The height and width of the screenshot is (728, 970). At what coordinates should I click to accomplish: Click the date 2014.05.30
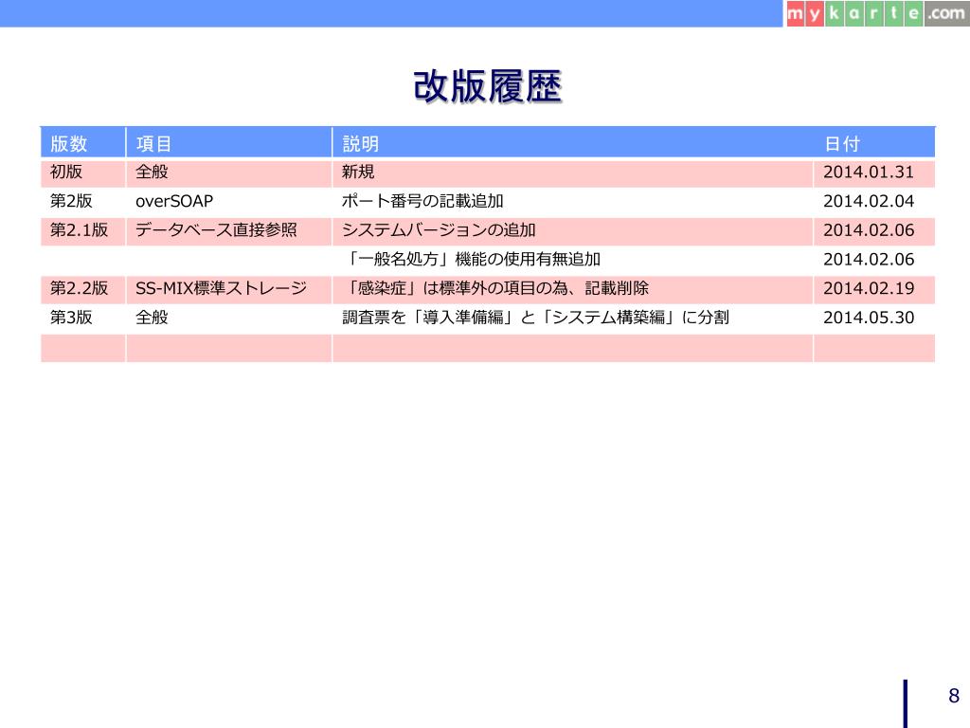(x=869, y=317)
